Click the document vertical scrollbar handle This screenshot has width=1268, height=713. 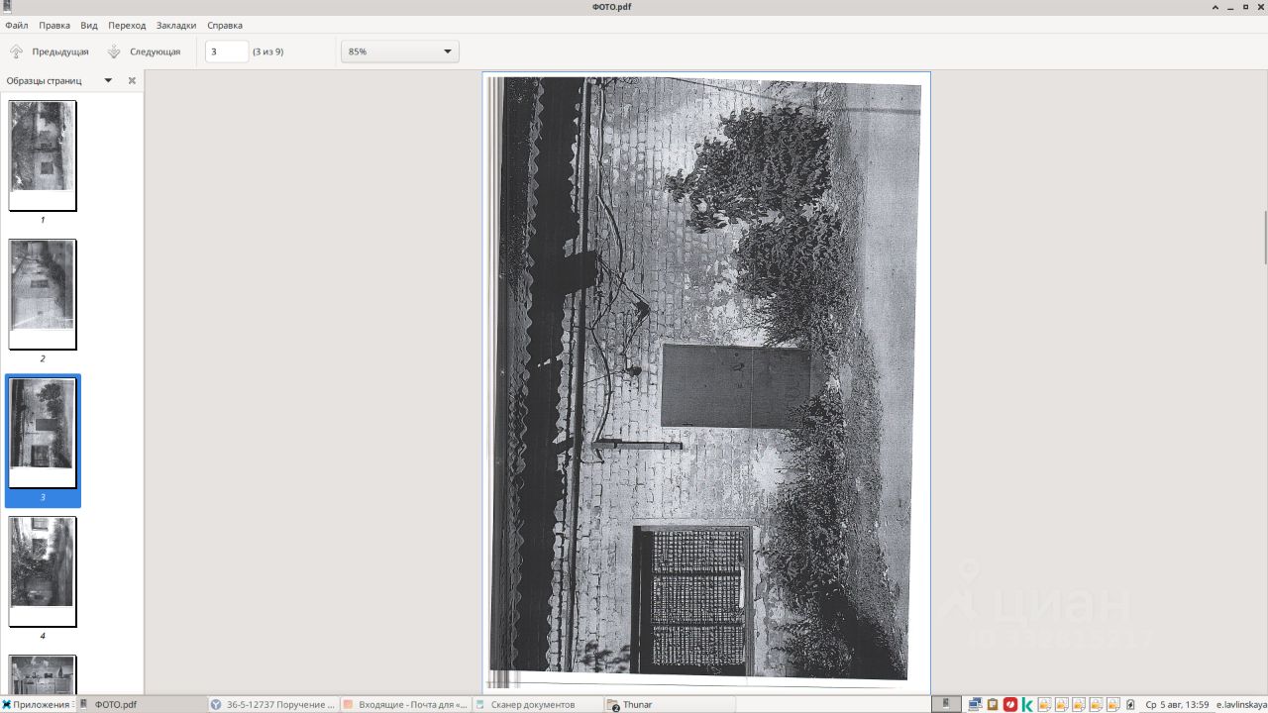[x=1264, y=237]
